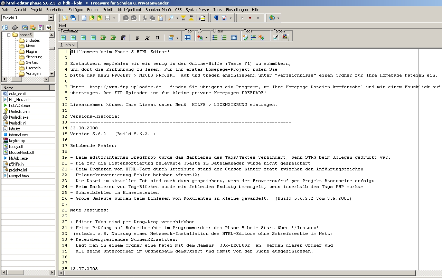Open the browser preview dropdown arrow
Screen dimensions: 442x278
pyautogui.click(x=278, y=18)
